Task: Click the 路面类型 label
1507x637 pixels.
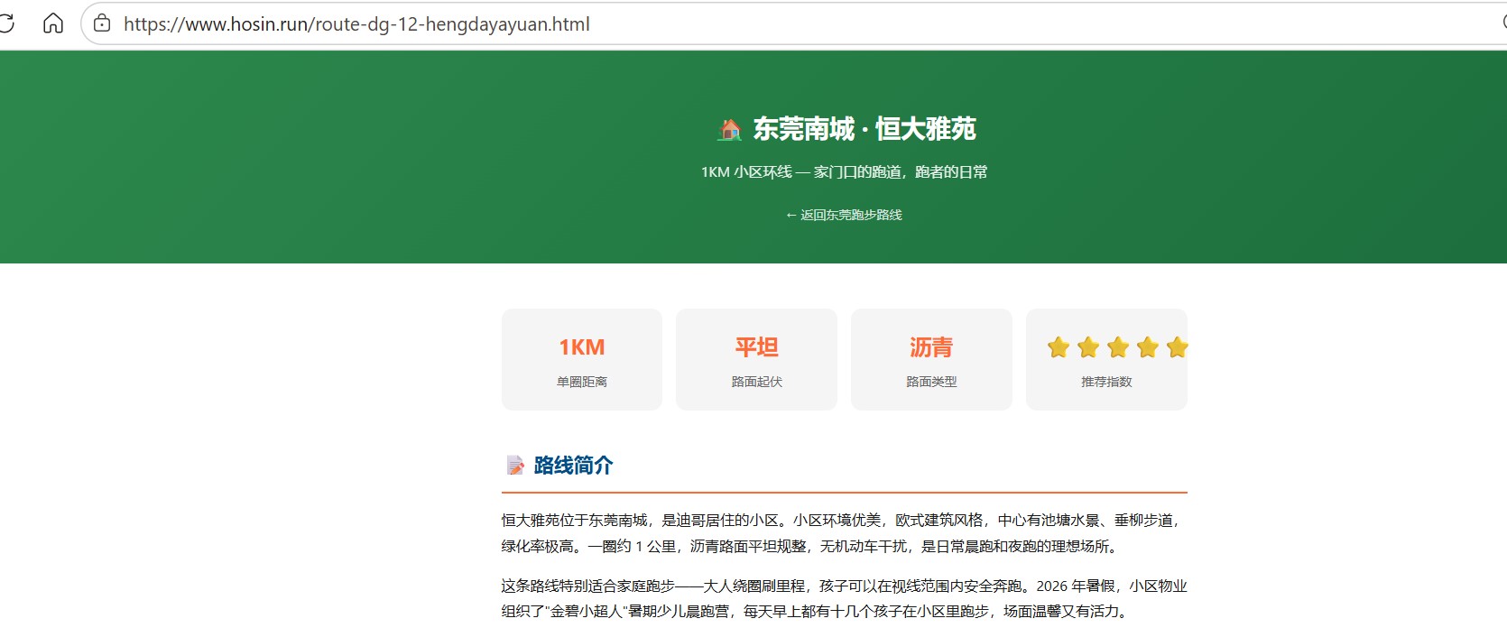Action: coord(931,382)
